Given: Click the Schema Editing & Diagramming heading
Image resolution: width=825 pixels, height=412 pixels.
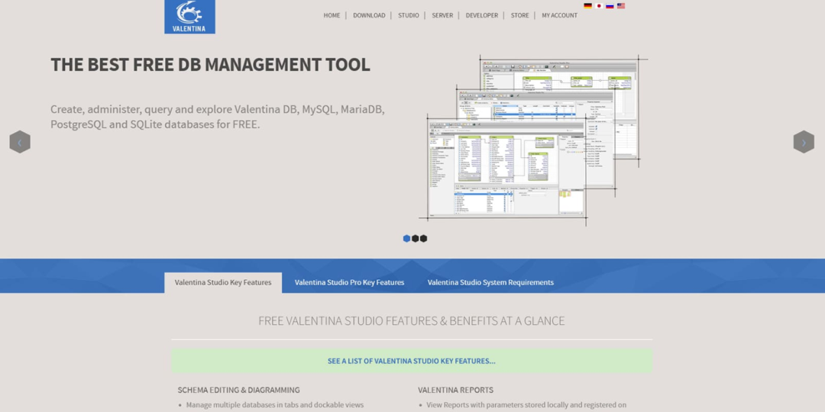Looking at the screenshot, I should (239, 390).
